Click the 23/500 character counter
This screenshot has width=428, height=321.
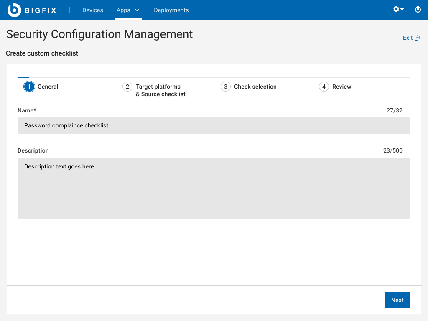tap(393, 150)
